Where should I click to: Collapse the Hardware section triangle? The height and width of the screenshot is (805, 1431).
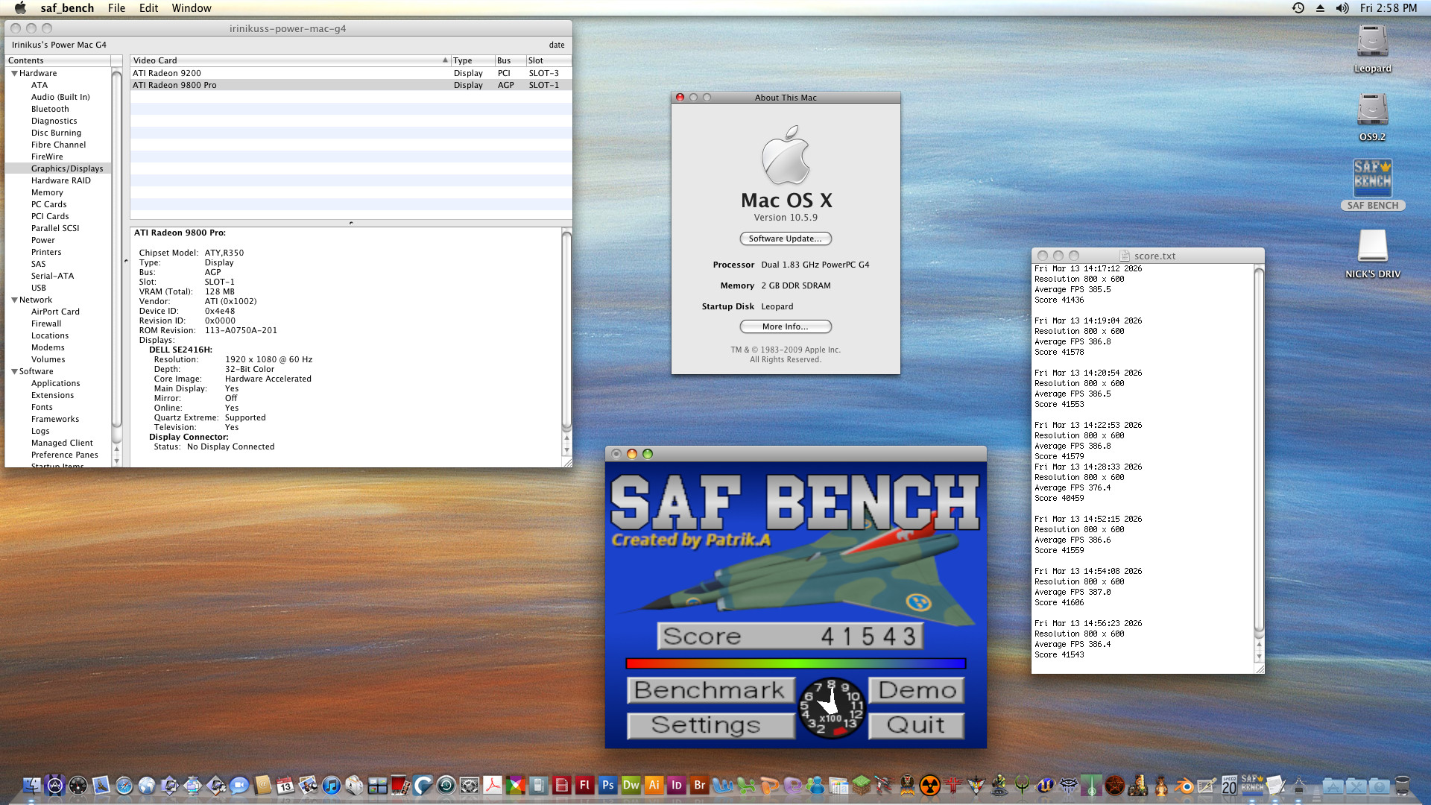tap(14, 73)
